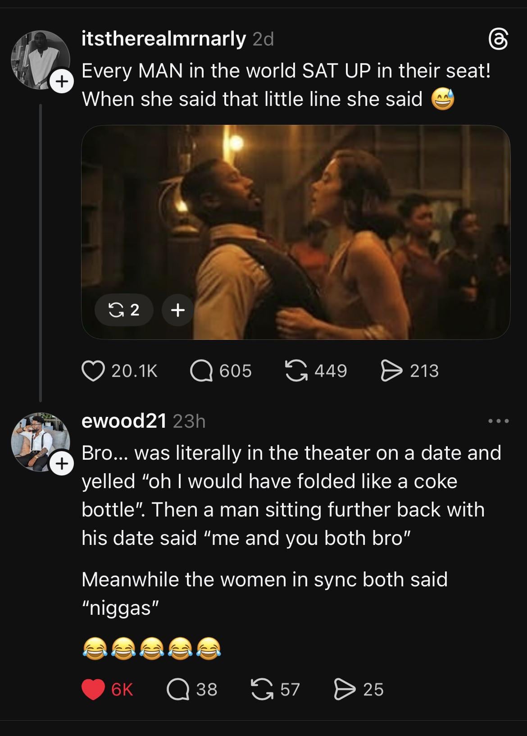Tap the plus button on the image
The width and height of the screenshot is (527, 736).
178,310
